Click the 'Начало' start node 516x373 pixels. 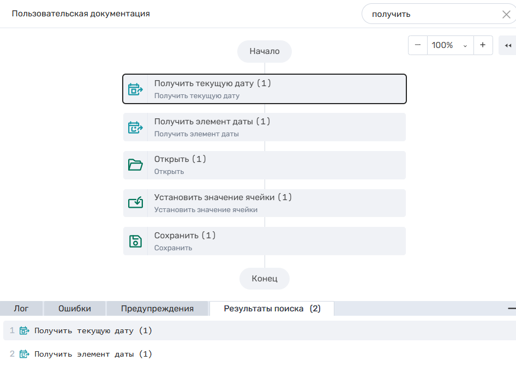(265, 51)
